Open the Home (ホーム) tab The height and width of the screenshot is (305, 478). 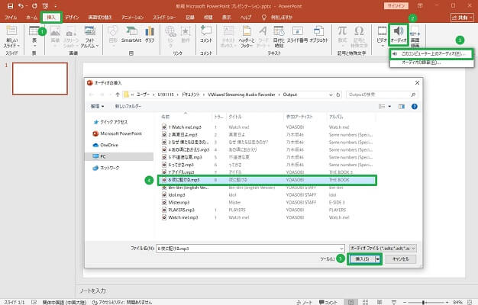click(x=31, y=18)
